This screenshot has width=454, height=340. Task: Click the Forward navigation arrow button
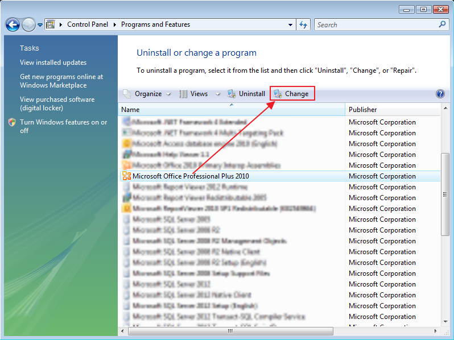(28, 24)
